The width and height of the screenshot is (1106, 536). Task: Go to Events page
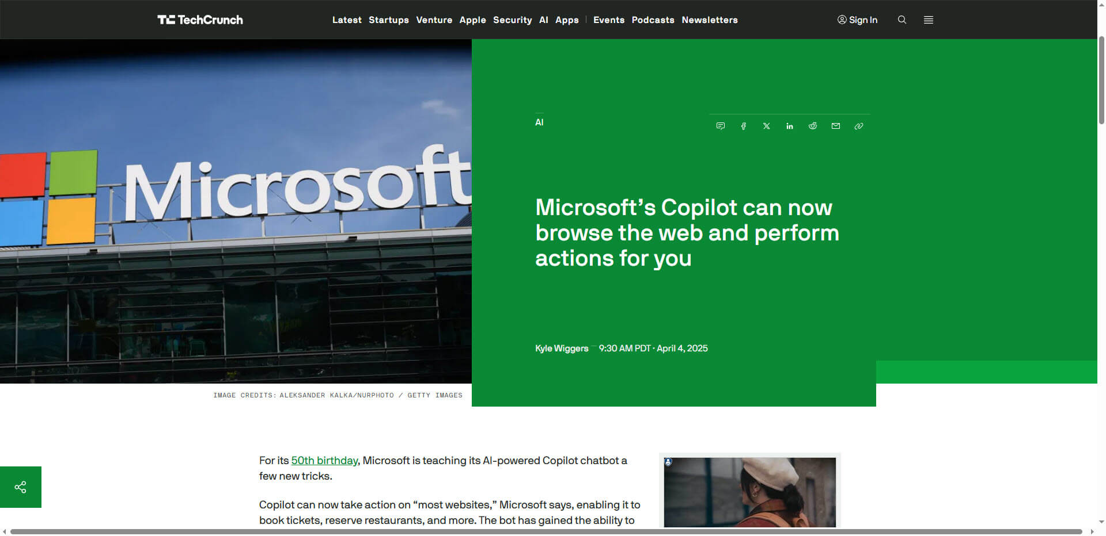tap(609, 20)
